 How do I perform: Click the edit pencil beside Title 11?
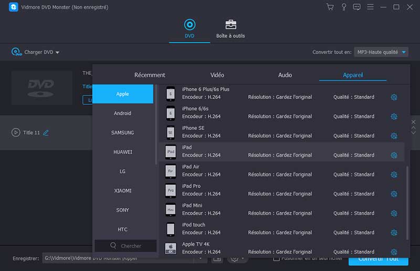click(x=46, y=133)
